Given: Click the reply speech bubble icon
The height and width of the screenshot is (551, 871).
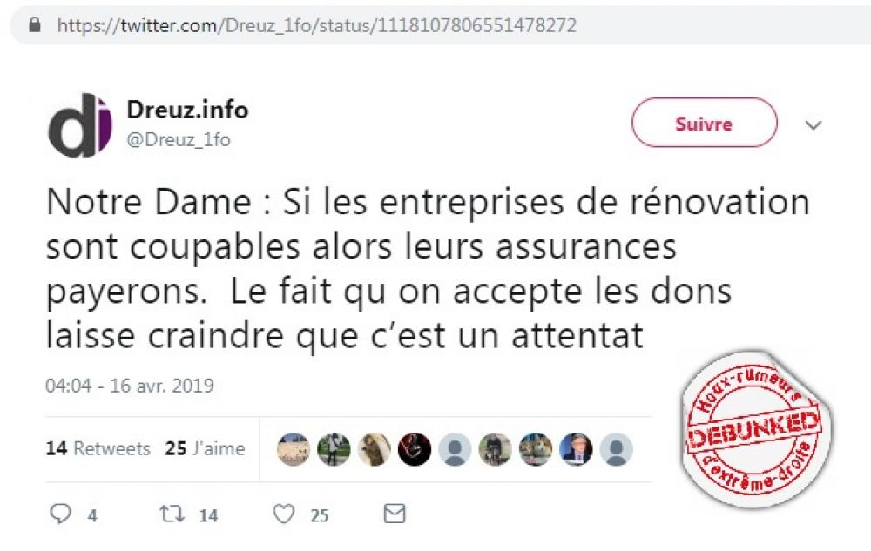Looking at the screenshot, I should pos(61,514).
